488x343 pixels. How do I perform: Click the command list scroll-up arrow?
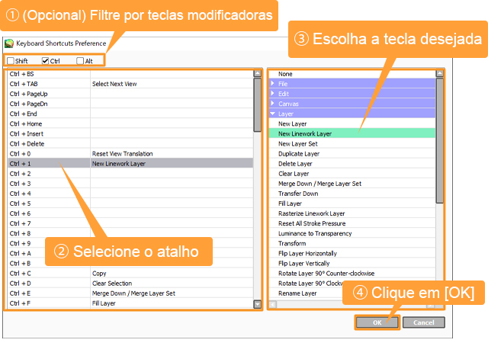(439, 74)
